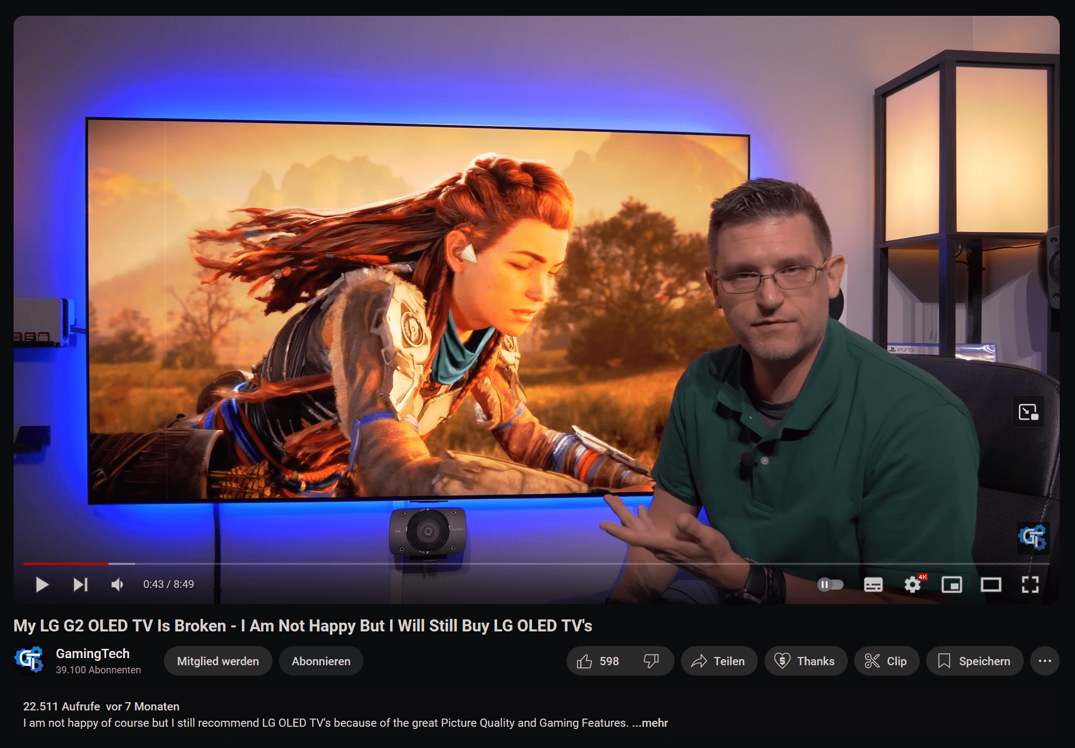Toggle the autoplay switch
1075x748 pixels.
pyautogui.click(x=830, y=585)
